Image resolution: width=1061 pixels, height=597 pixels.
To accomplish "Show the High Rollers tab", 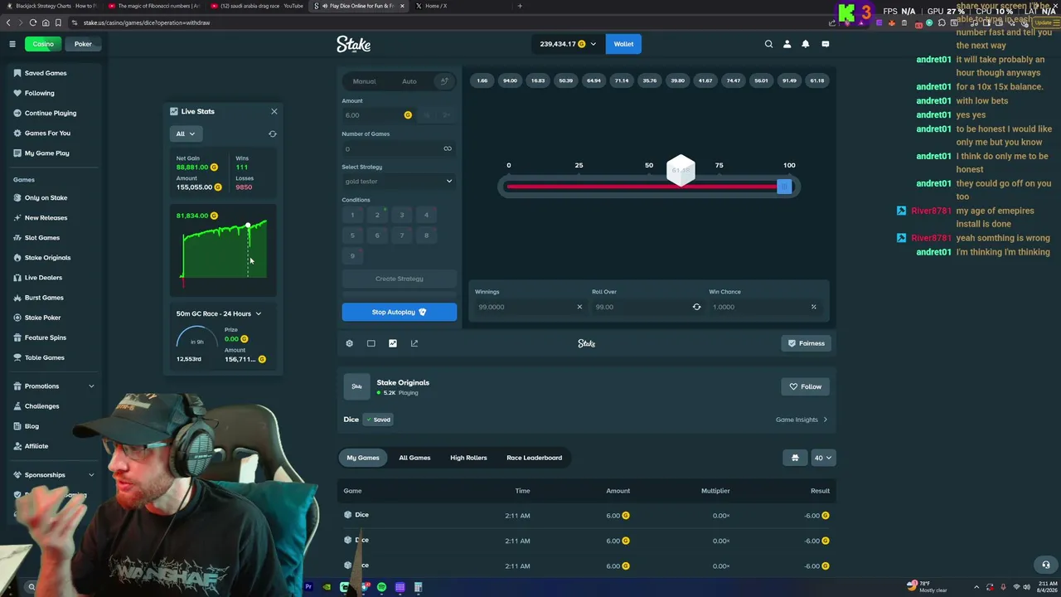I will [x=468, y=458].
